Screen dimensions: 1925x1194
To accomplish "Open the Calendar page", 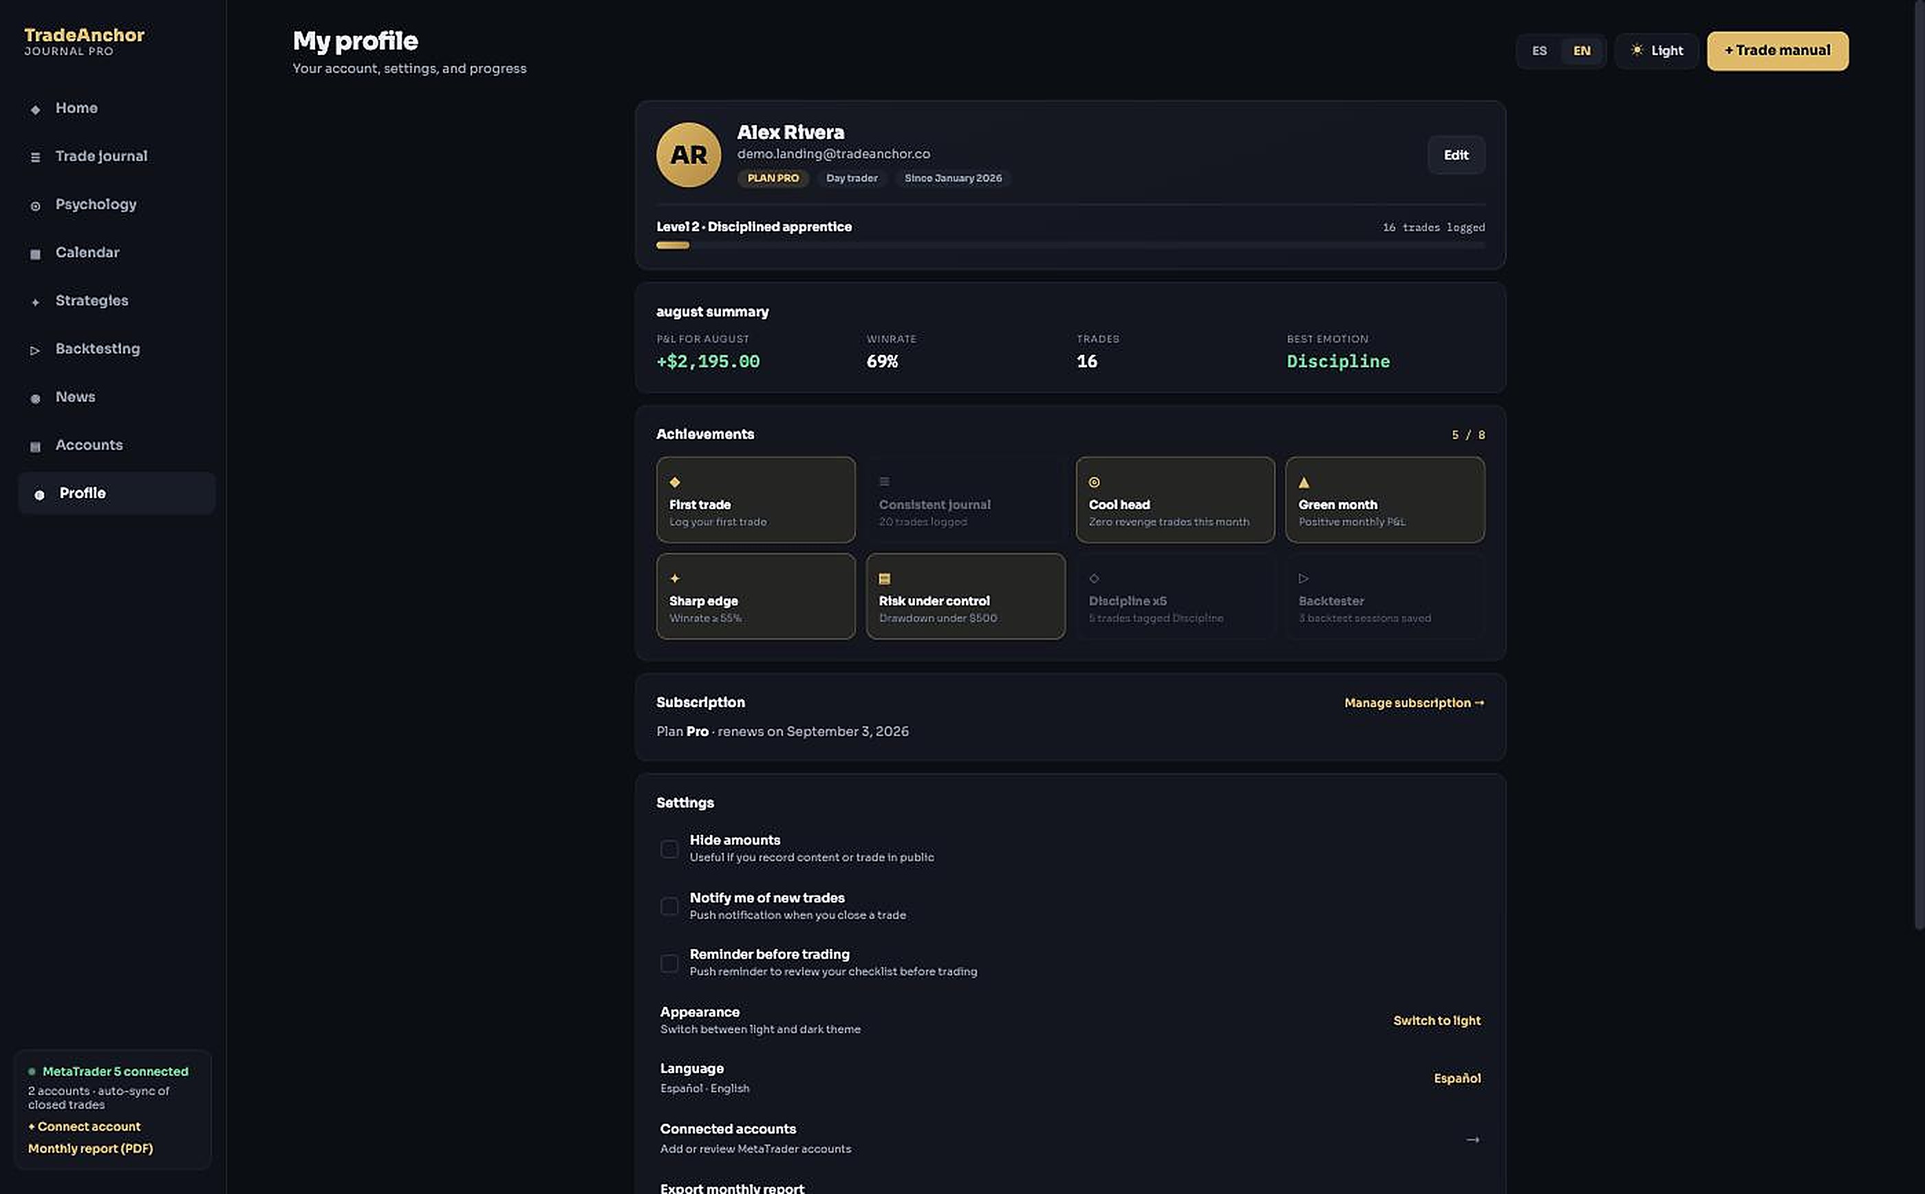I will pos(116,252).
